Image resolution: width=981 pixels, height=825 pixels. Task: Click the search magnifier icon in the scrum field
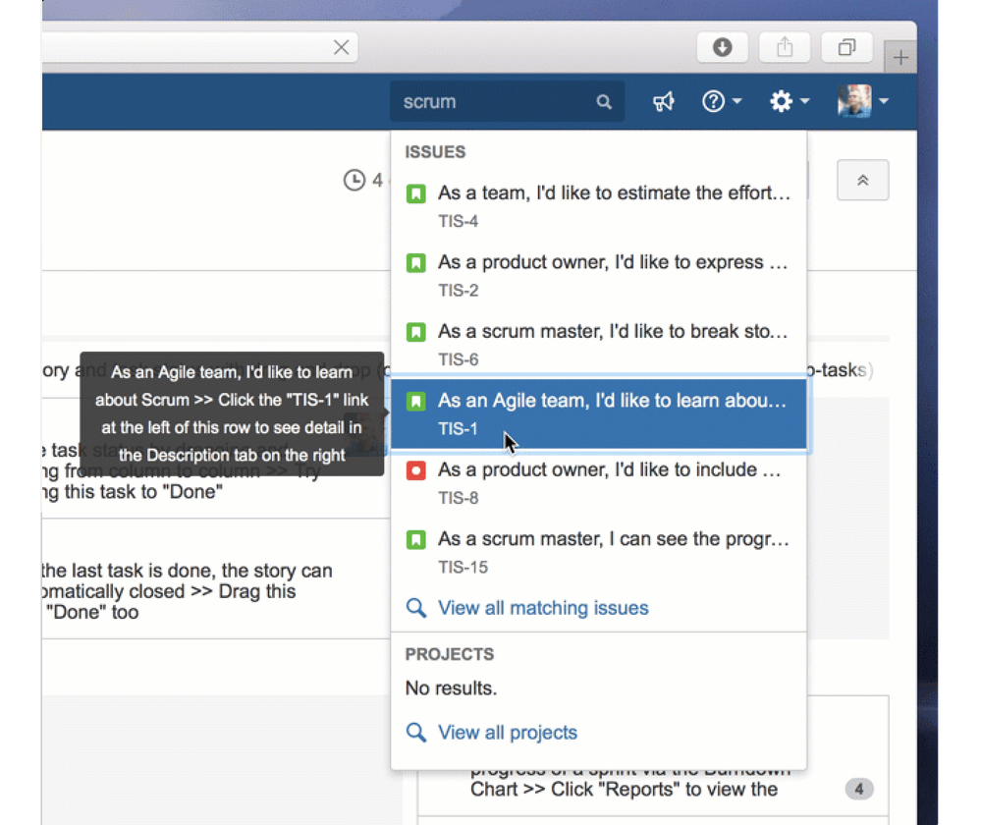click(x=603, y=101)
